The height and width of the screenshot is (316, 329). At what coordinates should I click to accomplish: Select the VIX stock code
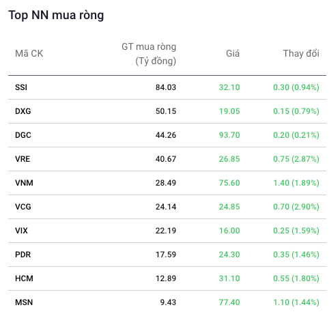(x=21, y=231)
